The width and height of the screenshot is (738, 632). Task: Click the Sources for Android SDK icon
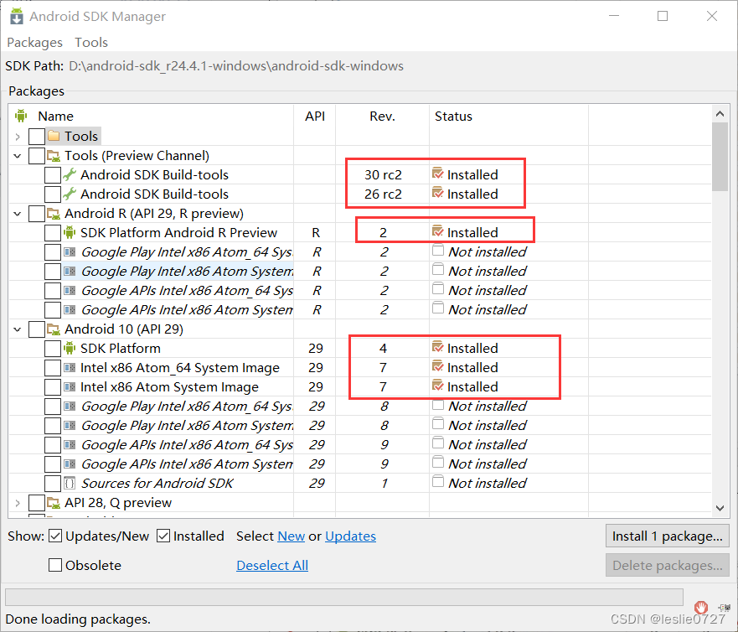click(70, 483)
